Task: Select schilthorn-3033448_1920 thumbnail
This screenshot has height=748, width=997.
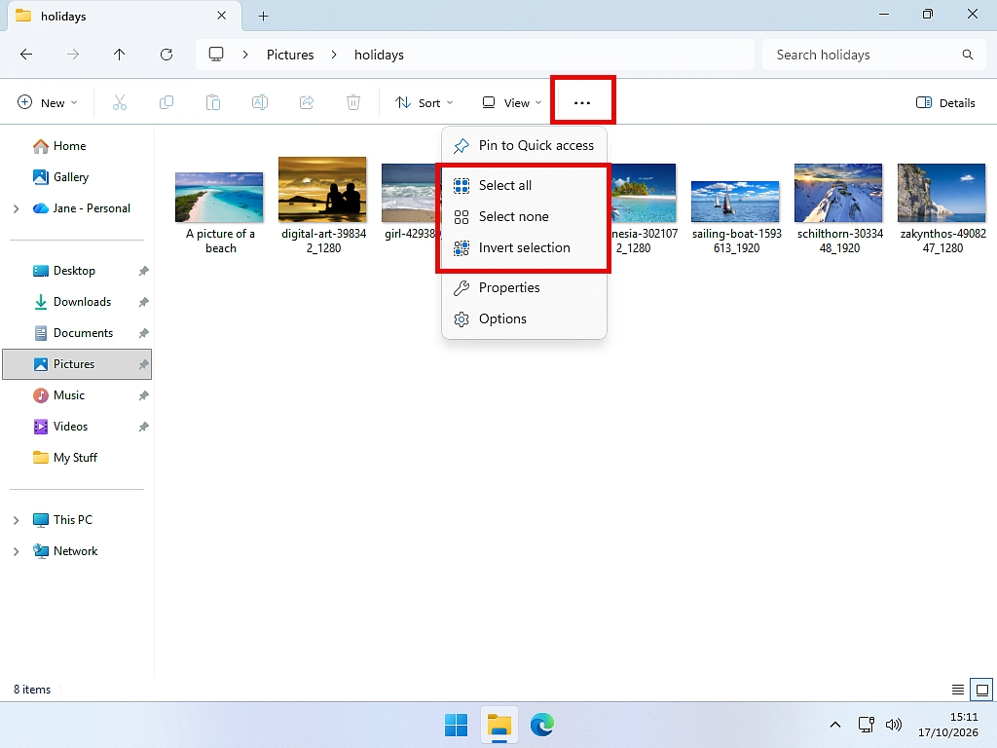Action: [x=838, y=194]
